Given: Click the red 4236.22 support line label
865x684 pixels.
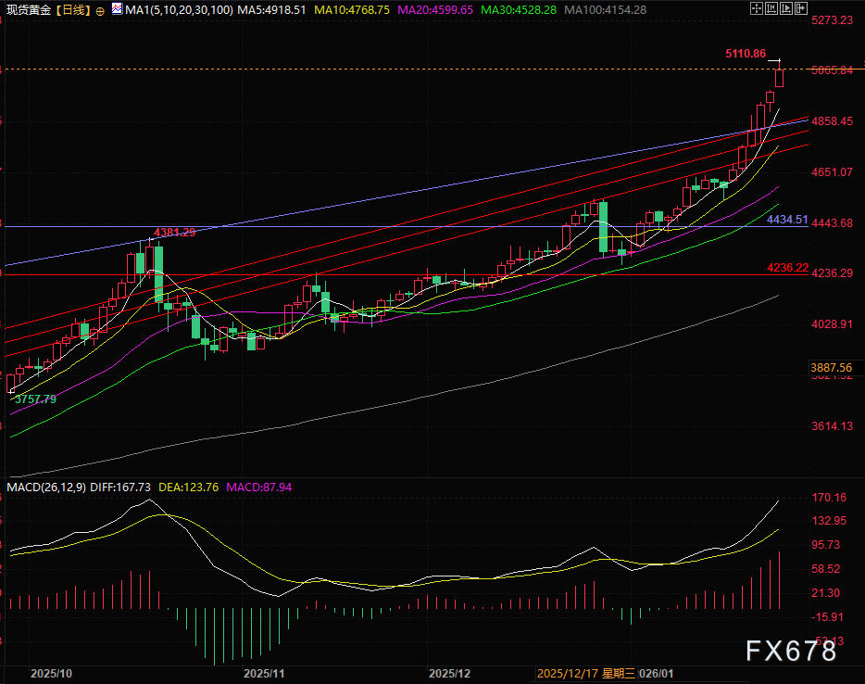Looking at the screenshot, I should coord(787,267).
